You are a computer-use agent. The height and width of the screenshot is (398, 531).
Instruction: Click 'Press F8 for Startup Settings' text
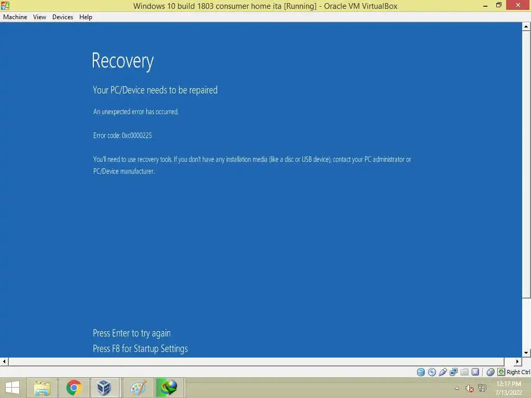coord(140,349)
